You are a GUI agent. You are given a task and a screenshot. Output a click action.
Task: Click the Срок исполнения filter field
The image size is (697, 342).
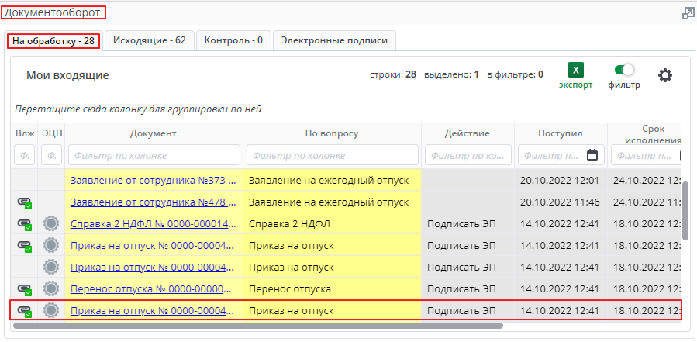(x=645, y=155)
